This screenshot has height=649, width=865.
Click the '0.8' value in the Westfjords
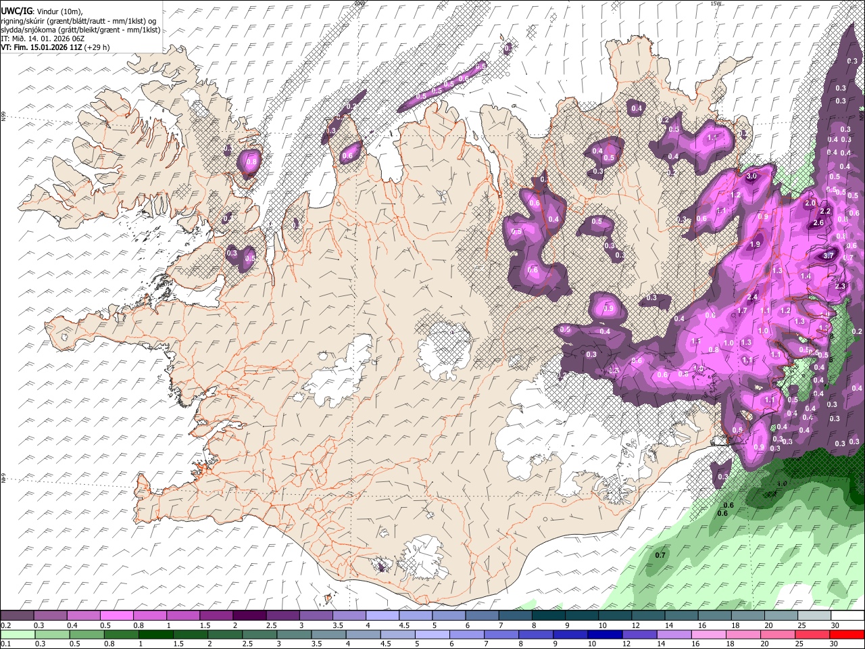[252, 162]
